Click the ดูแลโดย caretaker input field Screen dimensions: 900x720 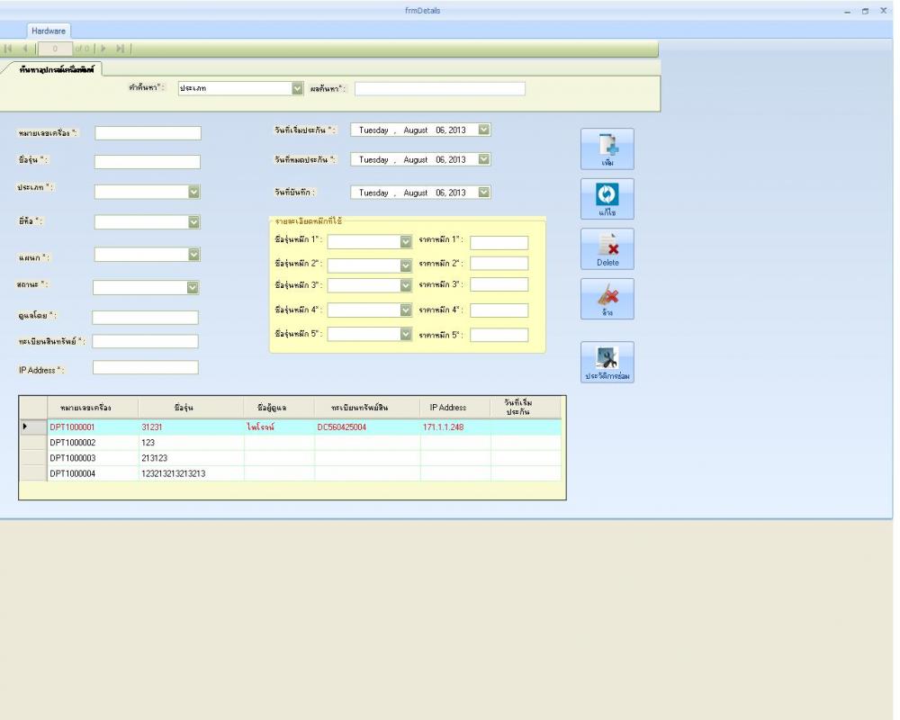pos(145,318)
